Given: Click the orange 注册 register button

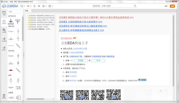Looking at the screenshot, I should (x=172, y=6).
